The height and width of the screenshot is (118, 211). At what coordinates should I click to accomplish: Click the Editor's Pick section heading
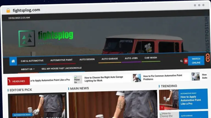point(21,90)
